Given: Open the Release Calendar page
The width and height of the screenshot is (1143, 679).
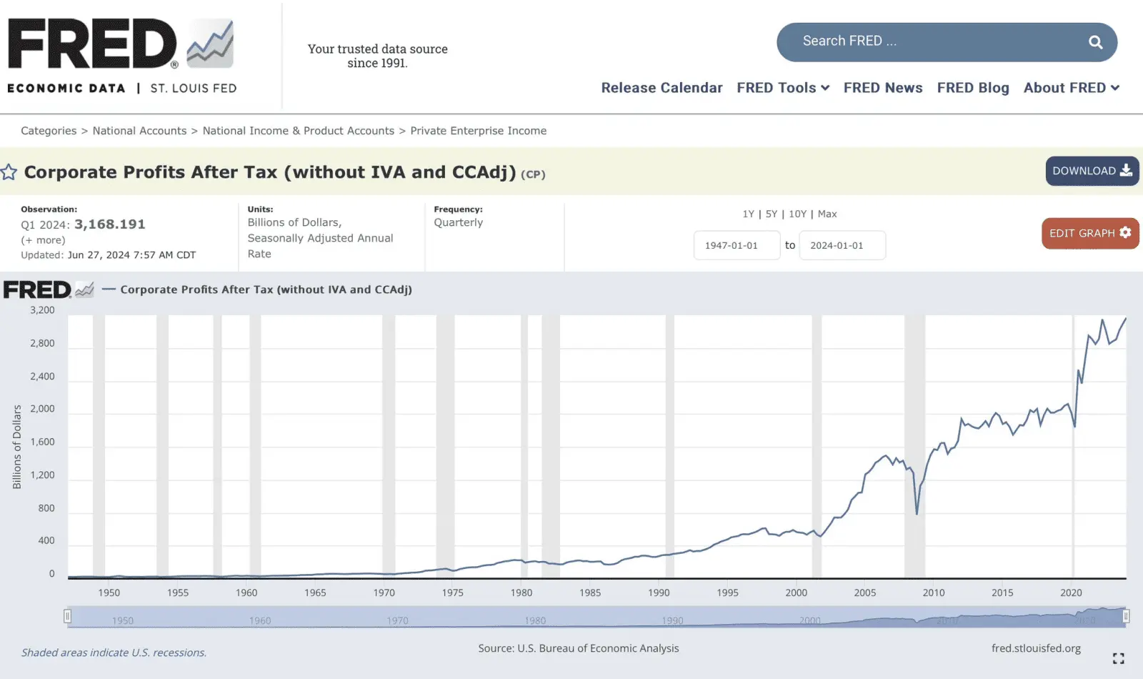Looking at the screenshot, I should tap(662, 88).
